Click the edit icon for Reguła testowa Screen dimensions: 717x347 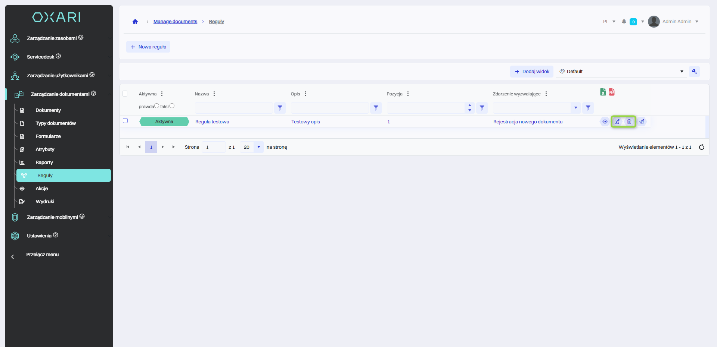(x=617, y=122)
